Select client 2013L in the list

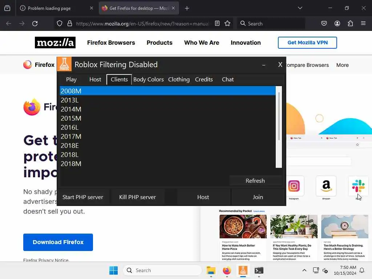(x=168, y=100)
